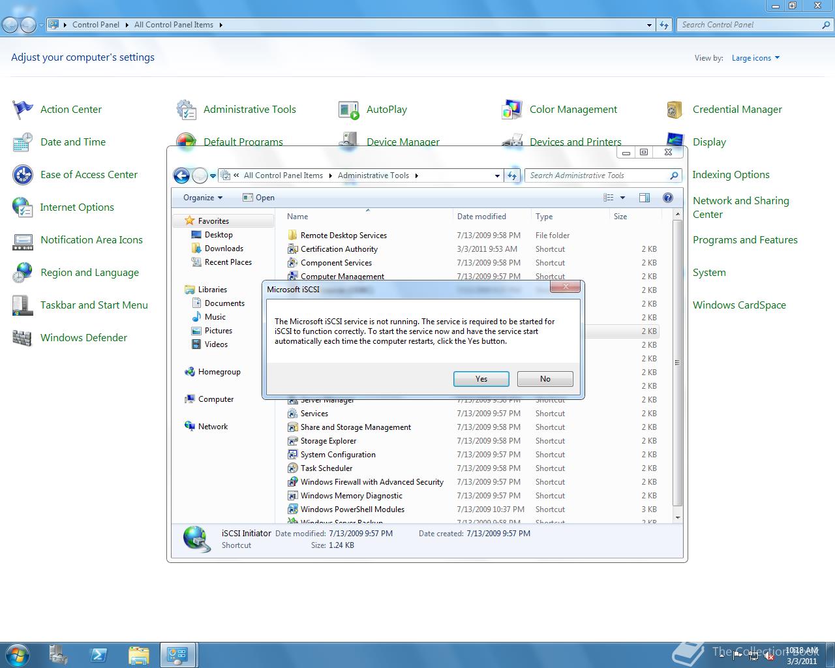Click the PowerShell icon in the taskbar
Viewport: 835px width, 668px height.
99,654
